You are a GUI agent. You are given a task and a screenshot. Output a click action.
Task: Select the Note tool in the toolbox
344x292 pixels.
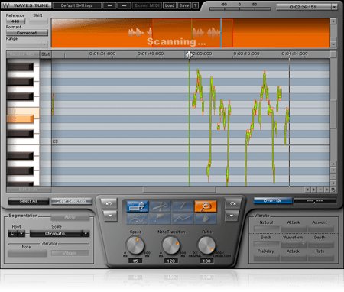pos(138,206)
